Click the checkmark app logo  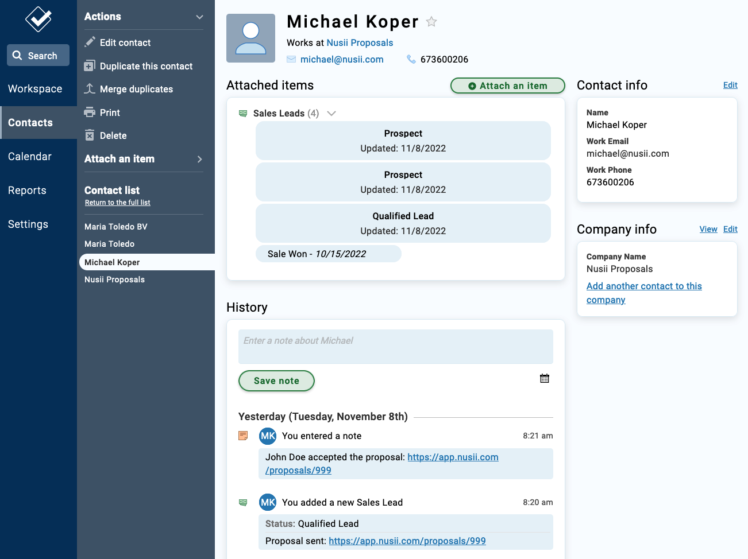pos(38,19)
